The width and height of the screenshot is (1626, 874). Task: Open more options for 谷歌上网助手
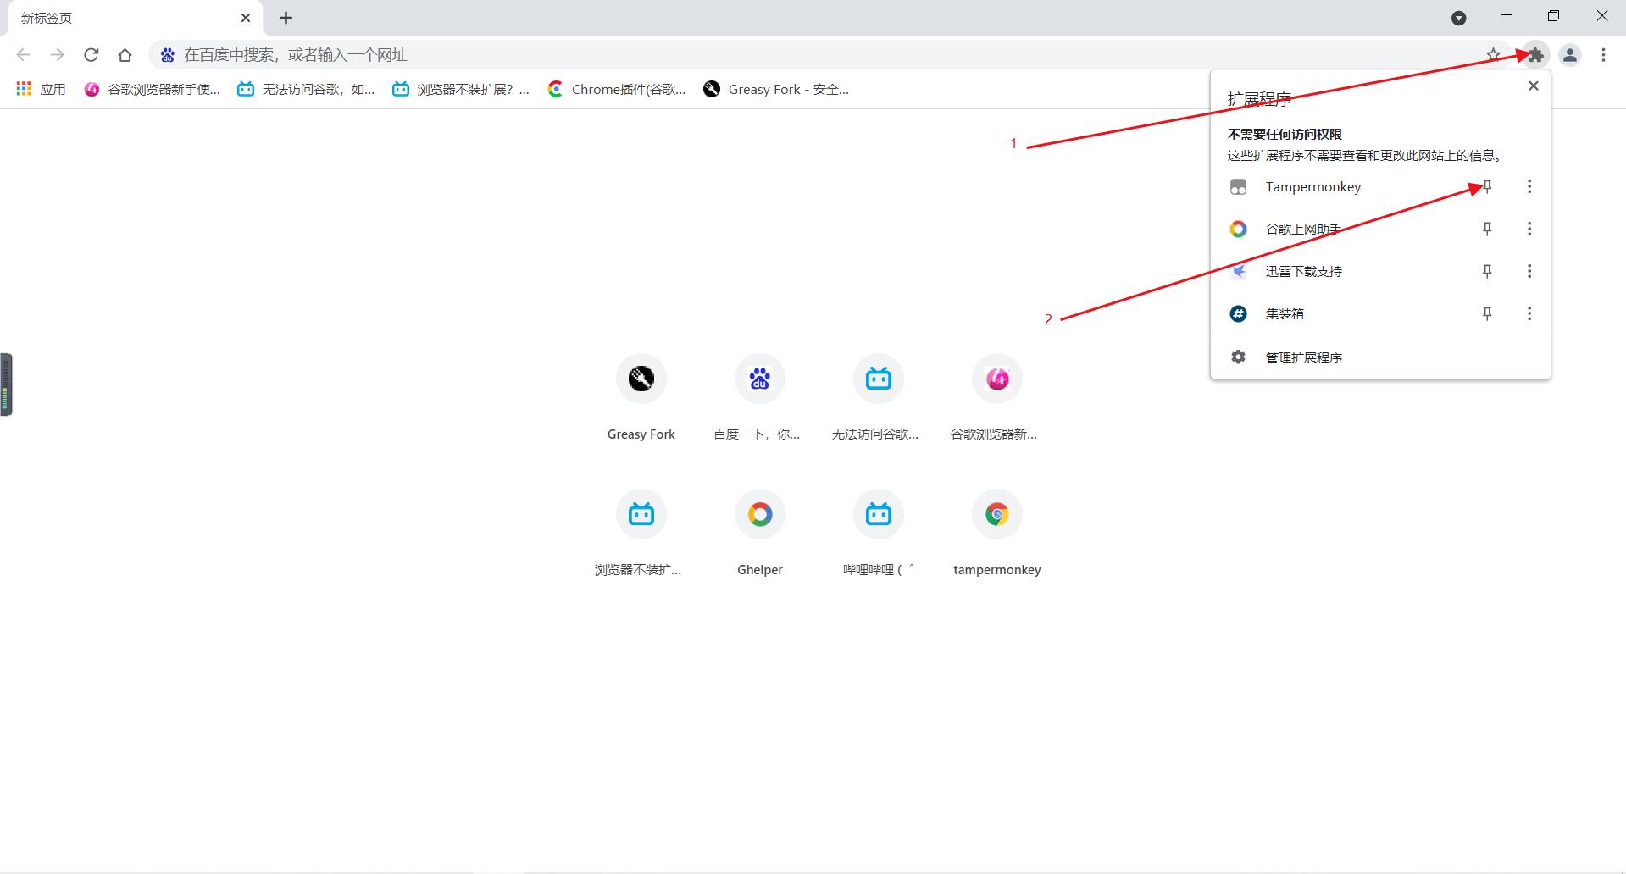point(1529,229)
